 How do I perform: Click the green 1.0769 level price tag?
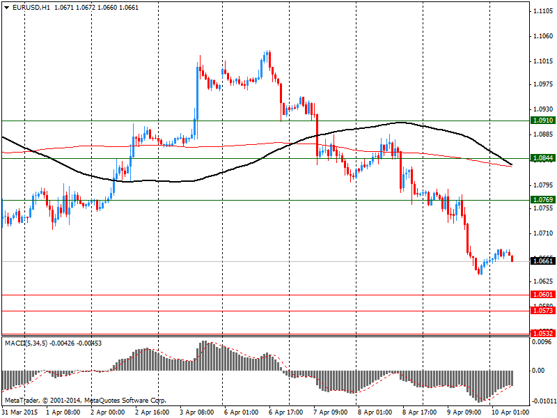click(543, 200)
